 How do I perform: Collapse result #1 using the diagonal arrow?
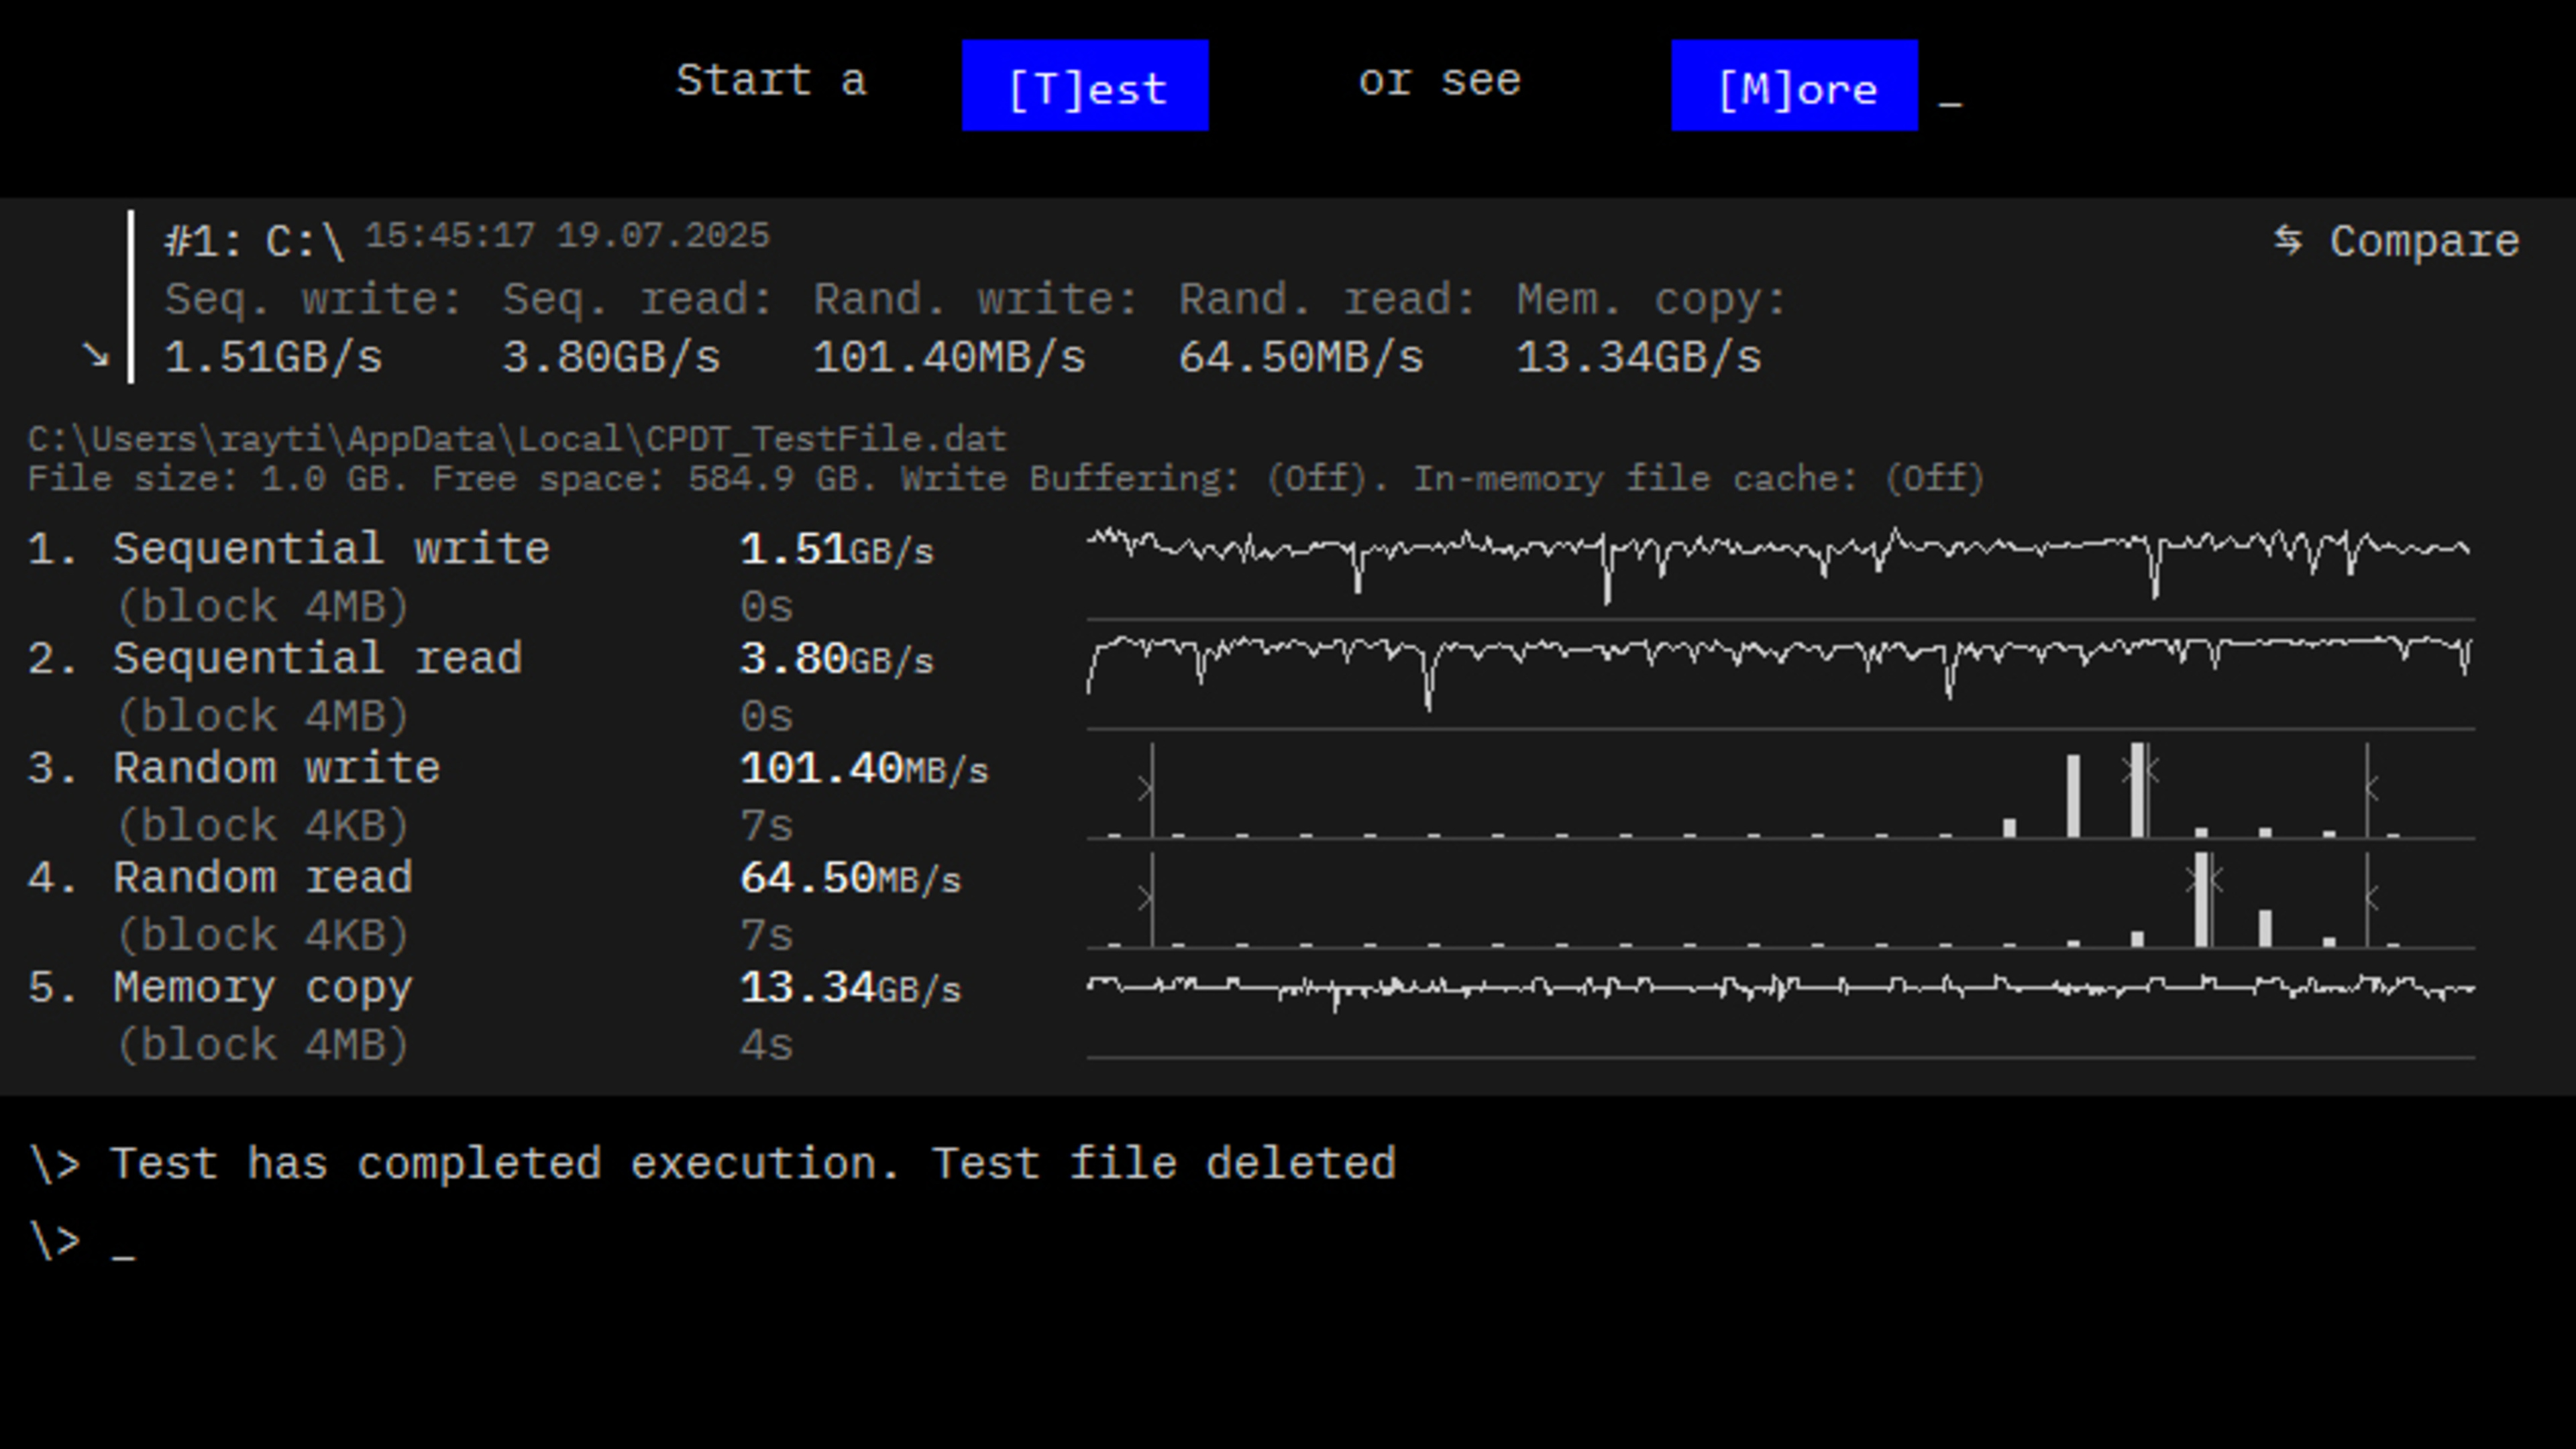[x=95, y=355]
